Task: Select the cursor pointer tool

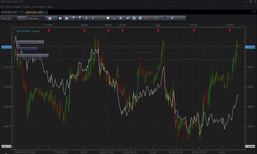Action: point(86,18)
